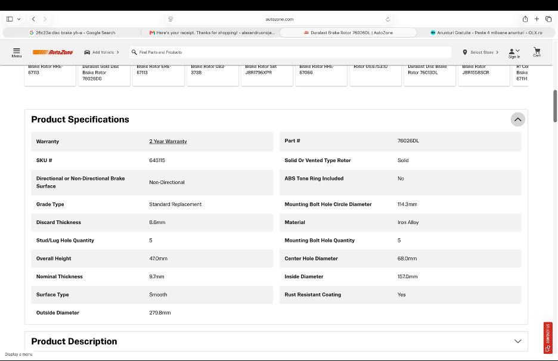Go forward to next page
This screenshot has height=361, width=558.
[x=45, y=19]
